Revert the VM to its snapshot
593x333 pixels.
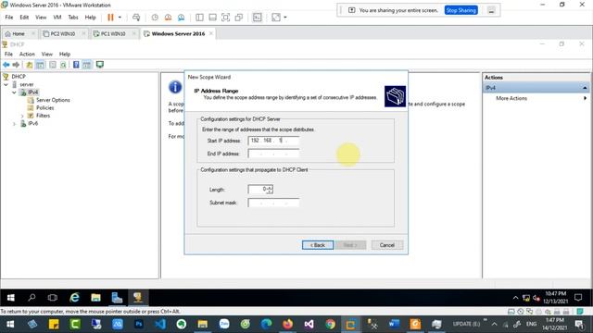[168, 18]
